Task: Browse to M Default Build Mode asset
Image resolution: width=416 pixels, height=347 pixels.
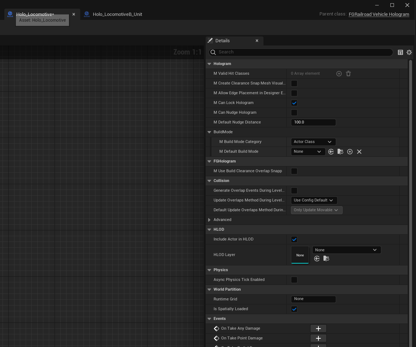Action: [x=340, y=152]
